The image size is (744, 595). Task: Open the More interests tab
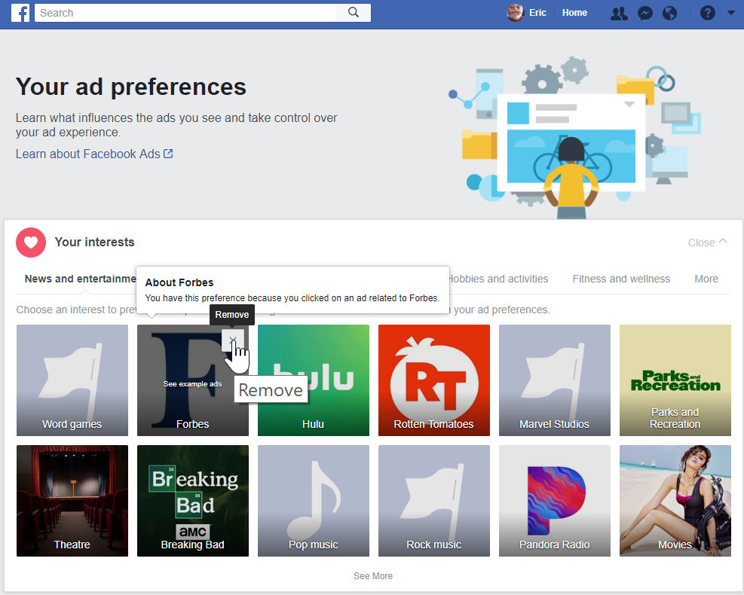706,279
